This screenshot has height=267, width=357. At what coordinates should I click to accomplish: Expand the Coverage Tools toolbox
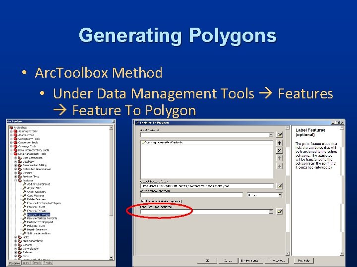click(11, 146)
